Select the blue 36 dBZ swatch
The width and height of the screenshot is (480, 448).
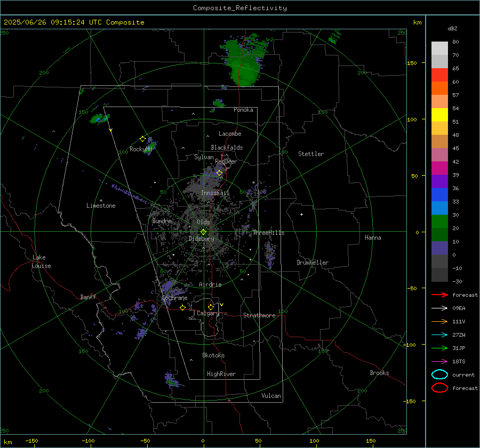click(x=439, y=194)
